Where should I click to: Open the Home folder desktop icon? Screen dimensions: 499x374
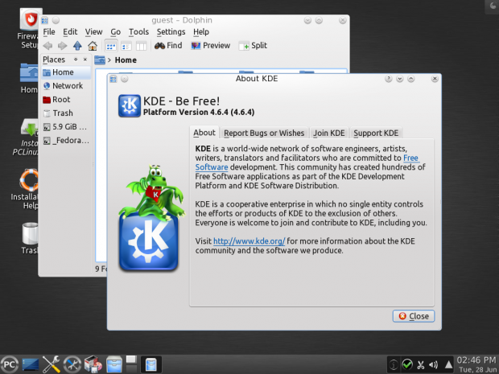pyautogui.click(x=29, y=78)
